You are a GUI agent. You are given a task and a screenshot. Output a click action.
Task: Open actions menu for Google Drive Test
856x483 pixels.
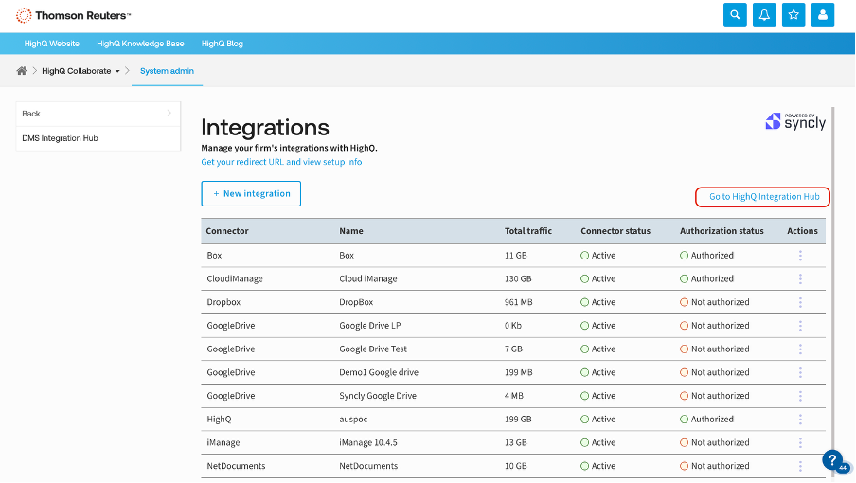(x=800, y=349)
